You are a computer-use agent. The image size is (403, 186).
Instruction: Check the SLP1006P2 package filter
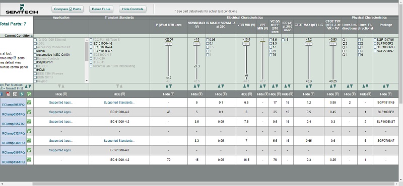tap(375, 44)
